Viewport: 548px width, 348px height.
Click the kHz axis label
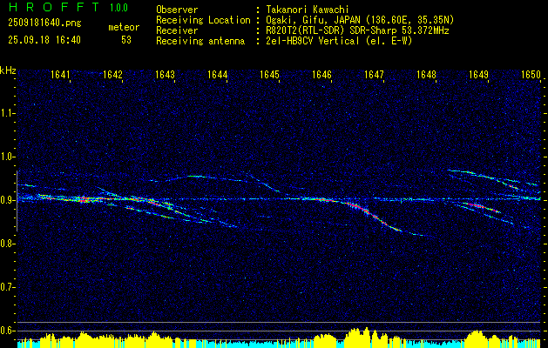8,70
